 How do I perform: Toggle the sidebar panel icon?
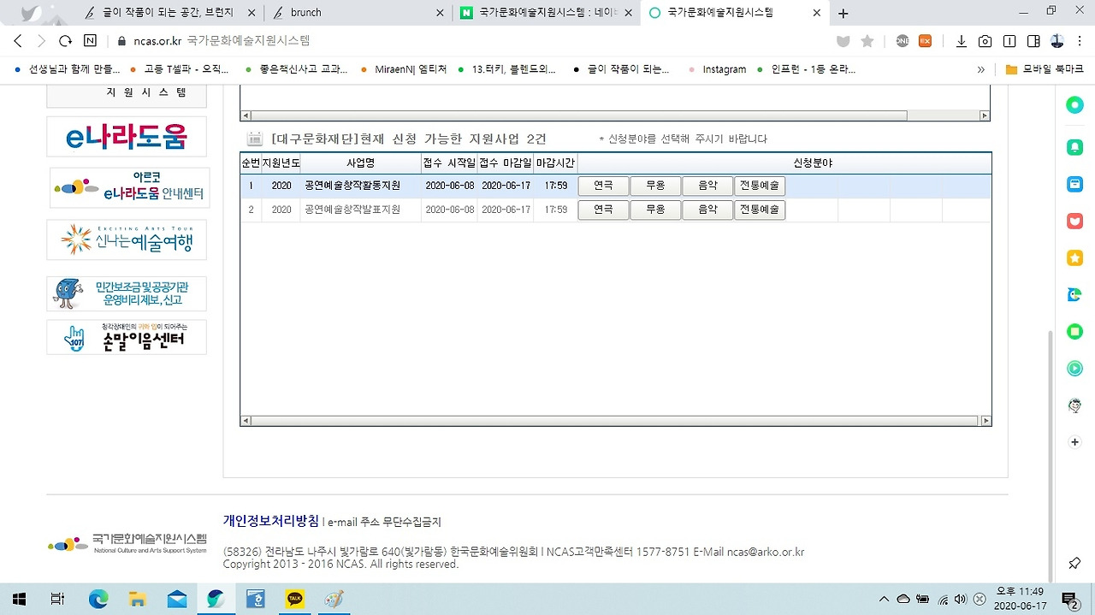pyautogui.click(x=1033, y=41)
